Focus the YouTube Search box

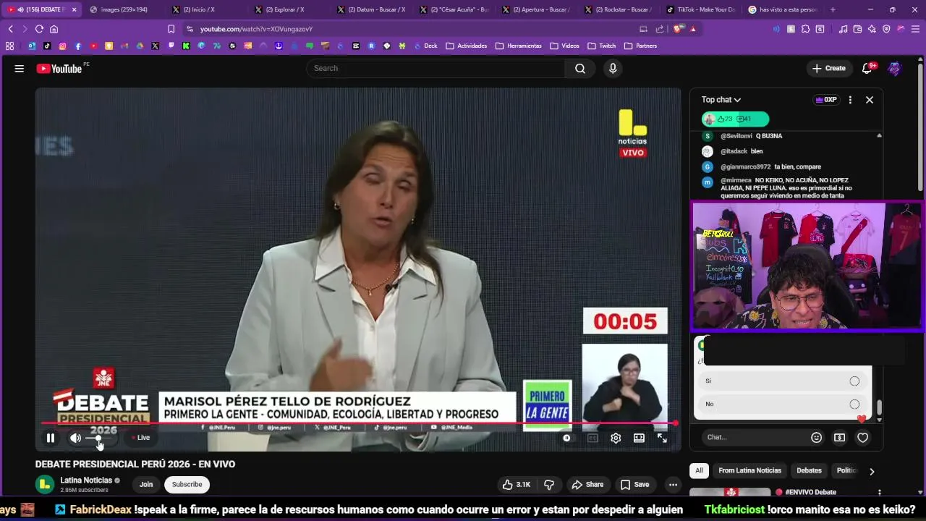tap(436, 68)
